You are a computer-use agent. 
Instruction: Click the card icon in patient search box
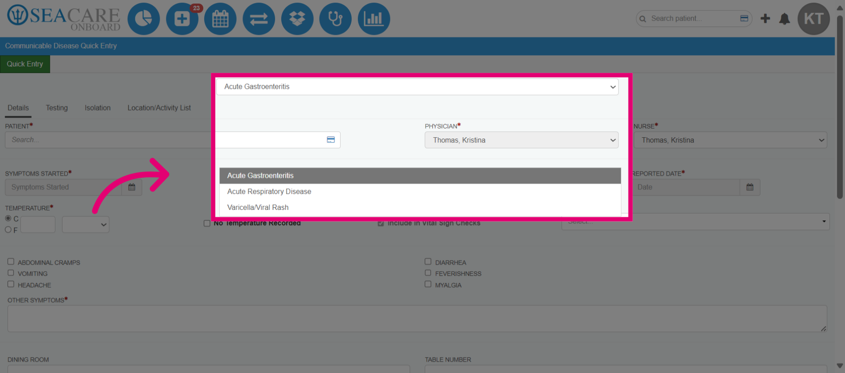point(744,18)
